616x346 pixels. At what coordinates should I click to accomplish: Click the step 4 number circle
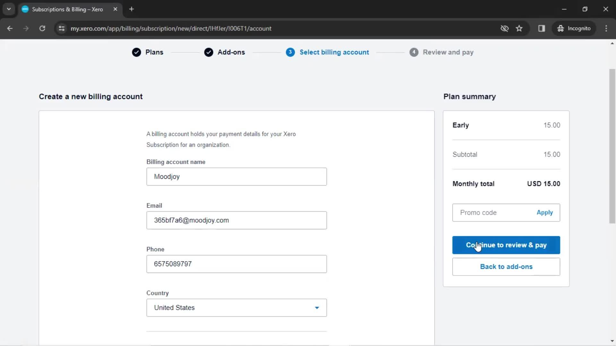pos(414,52)
